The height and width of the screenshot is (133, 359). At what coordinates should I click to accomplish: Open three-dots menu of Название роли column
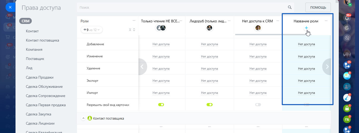[326, 21]
